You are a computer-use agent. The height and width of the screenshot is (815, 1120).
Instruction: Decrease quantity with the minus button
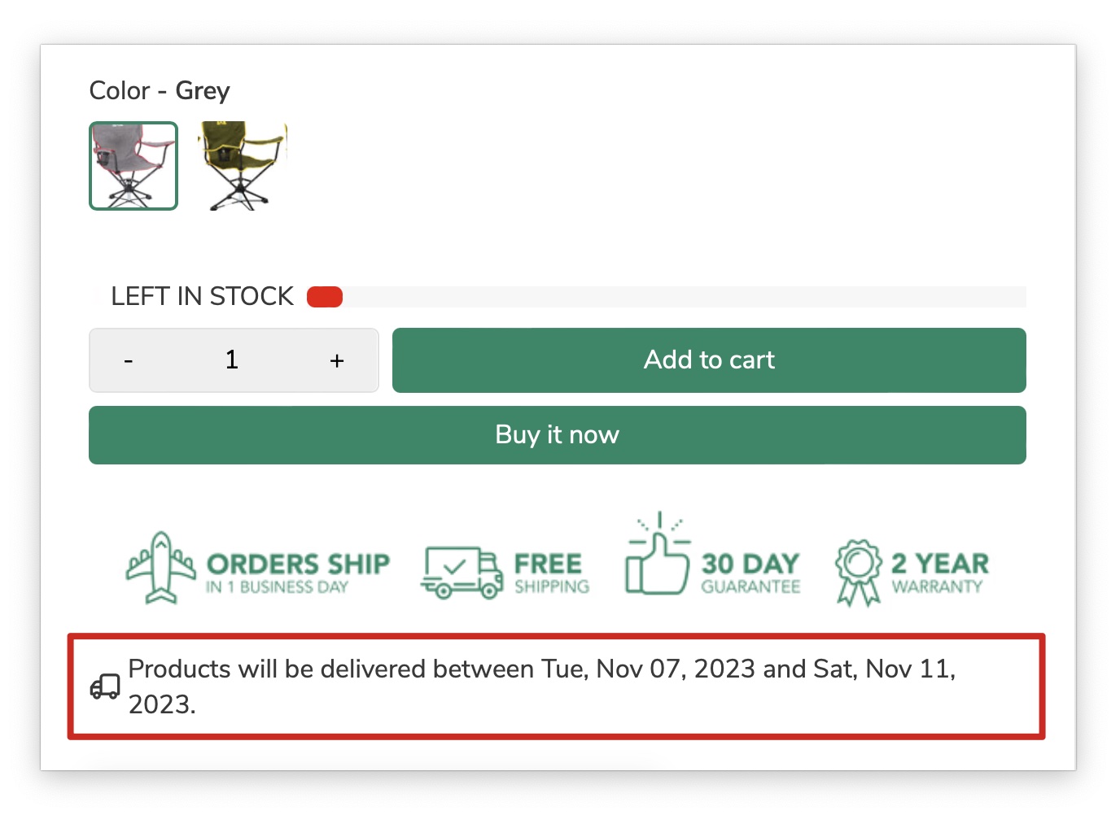coord(129,360)
